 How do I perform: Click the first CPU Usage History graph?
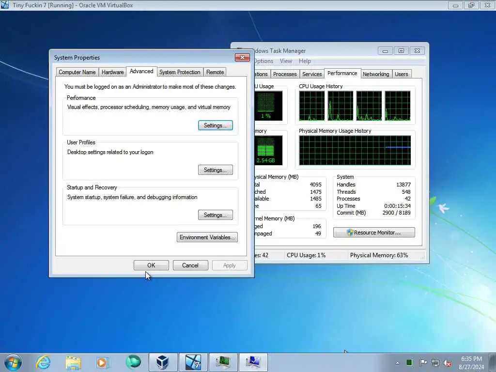pos(312,106)
